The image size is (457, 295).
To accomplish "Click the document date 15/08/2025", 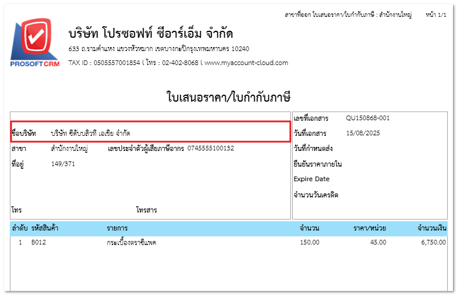I will (362, 133).
